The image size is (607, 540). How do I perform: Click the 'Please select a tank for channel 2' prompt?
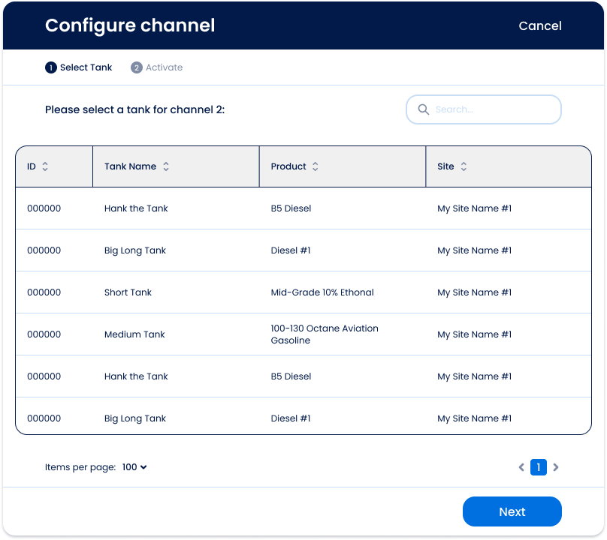point(134,109)
